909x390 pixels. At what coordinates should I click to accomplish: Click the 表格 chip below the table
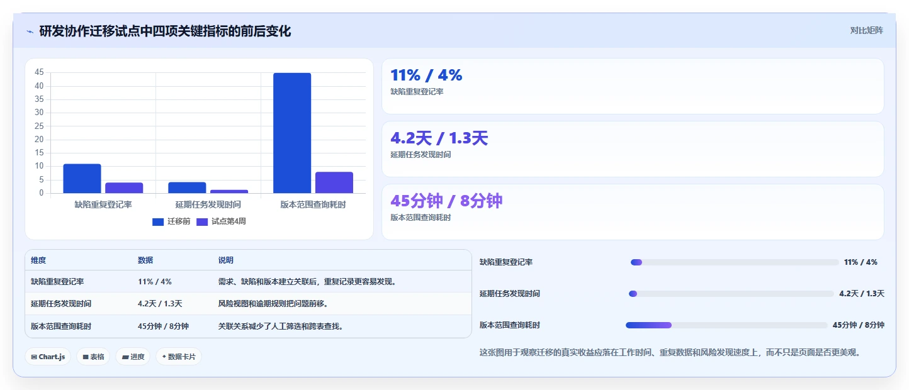click(x=93, y=357)
